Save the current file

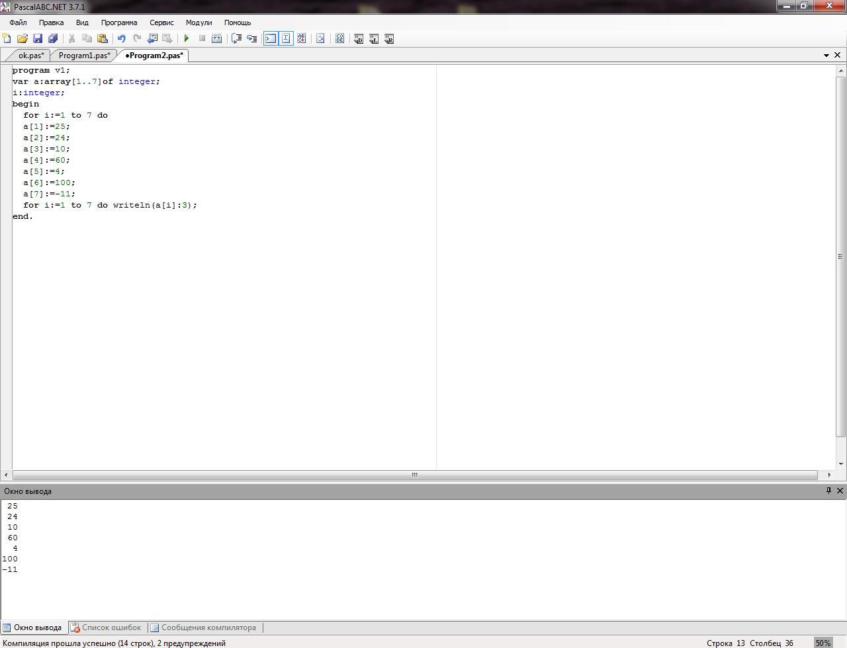pos(38,38)
